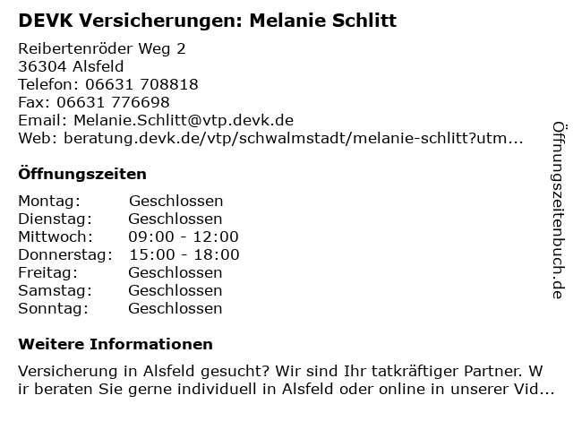
Task: Click the DEVK Versicherungen: Melanie Schlitt heading
Action: 207,21
